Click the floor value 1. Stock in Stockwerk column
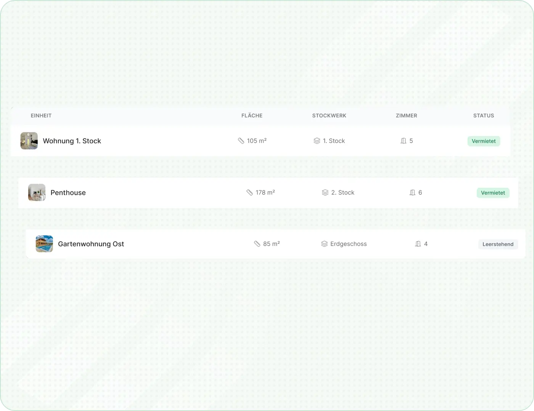 click(334, 141)
